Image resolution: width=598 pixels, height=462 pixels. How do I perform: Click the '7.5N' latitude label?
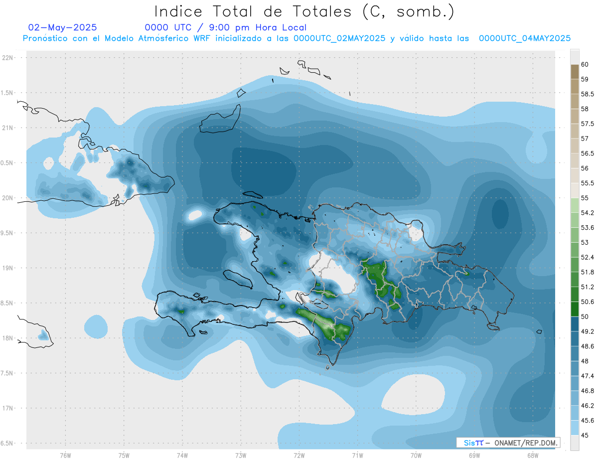click(x=7, y=373)
